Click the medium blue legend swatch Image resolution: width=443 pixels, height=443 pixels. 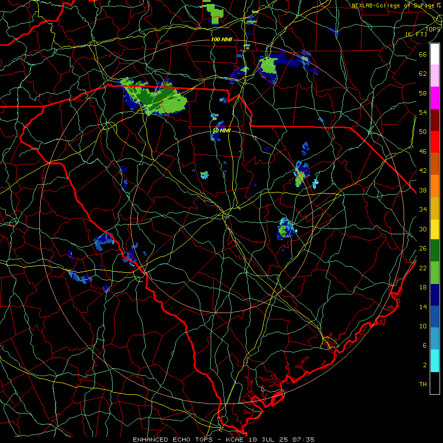(435, 316)
